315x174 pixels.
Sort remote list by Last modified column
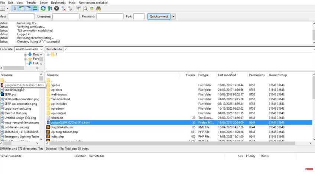[227, 75]
